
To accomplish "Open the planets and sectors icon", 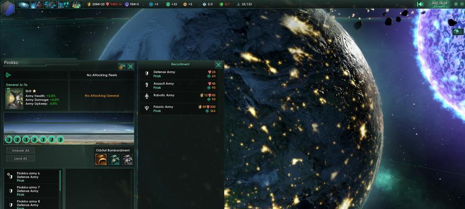I will point(63,4).
